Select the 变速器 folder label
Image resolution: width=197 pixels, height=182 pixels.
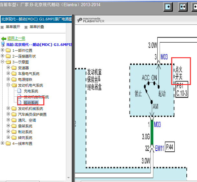pyautogui.click(x=23, y=68)
